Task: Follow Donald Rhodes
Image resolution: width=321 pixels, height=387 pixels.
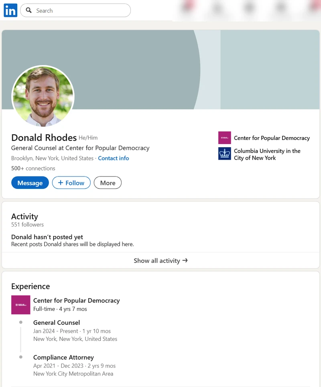Action: tap(71, 182)
